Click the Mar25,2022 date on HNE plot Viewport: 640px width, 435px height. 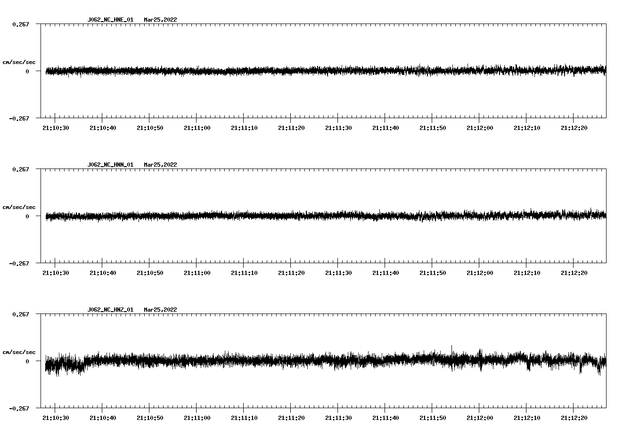[x=161, y=20]
